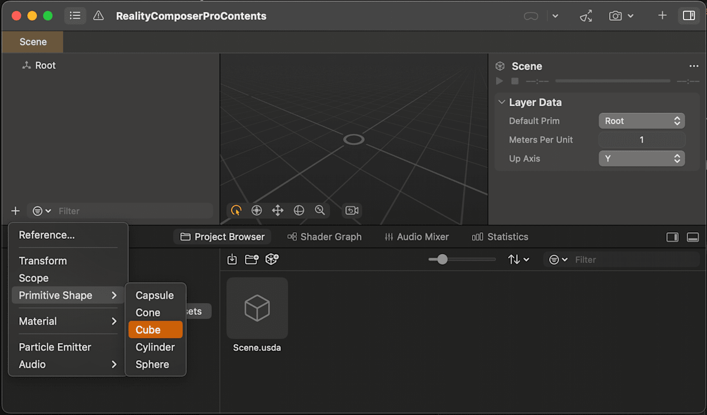Toggle the inspector sidebar panel button
The width and height of the screenshot is (707, 415).
[689, 15]
